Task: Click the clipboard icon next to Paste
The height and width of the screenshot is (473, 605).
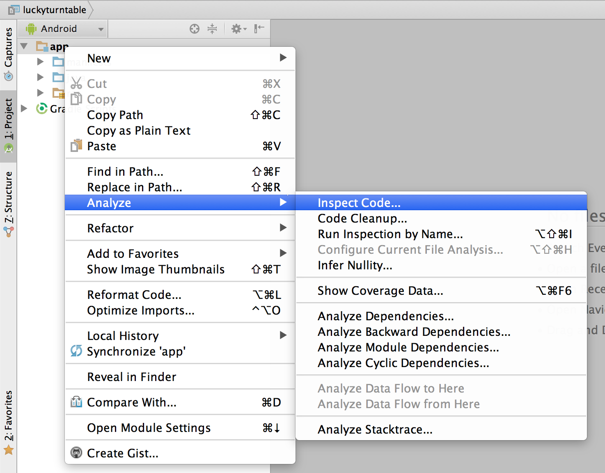Action: coord(76,145)
